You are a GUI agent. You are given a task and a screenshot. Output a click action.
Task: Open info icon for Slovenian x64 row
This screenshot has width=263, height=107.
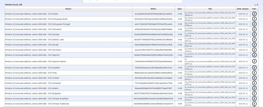tap(254, 50)
